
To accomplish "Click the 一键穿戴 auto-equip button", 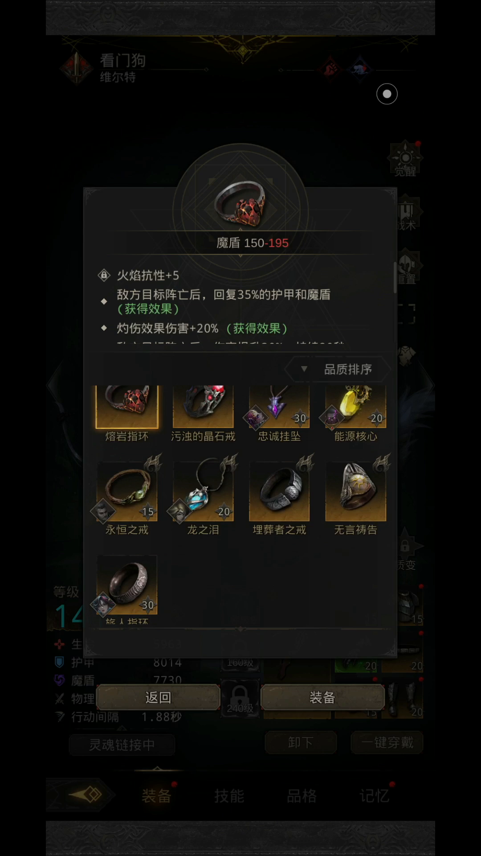I will 387,742.
